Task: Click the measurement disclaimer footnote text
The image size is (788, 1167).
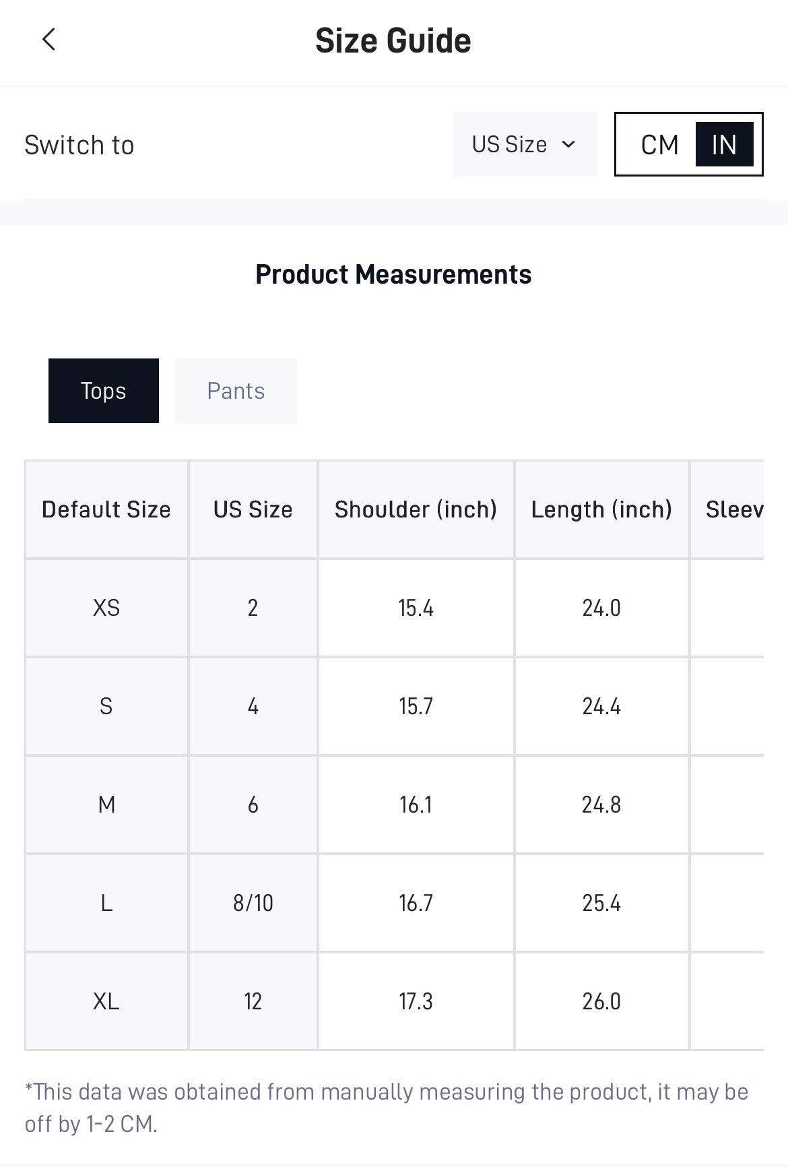Action: coord(387,1108)
